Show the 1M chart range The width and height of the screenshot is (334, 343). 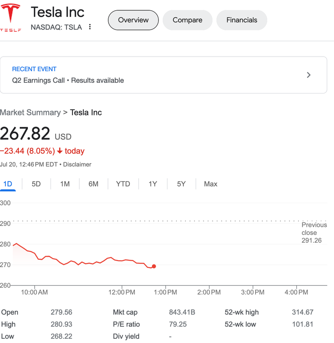click(65, 184)
